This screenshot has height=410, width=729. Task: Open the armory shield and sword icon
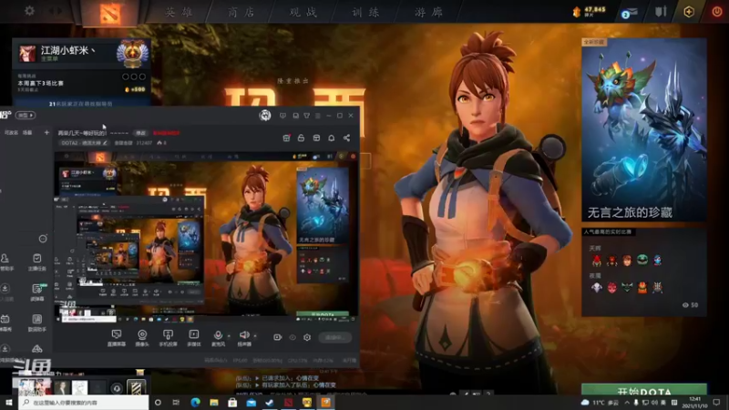(661, 12)
